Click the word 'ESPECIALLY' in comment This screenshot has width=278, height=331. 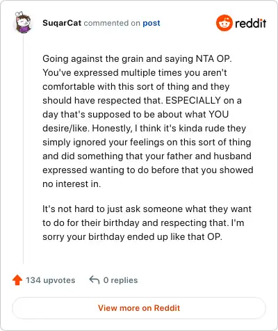pyautogui.click(x=193, y=100)
